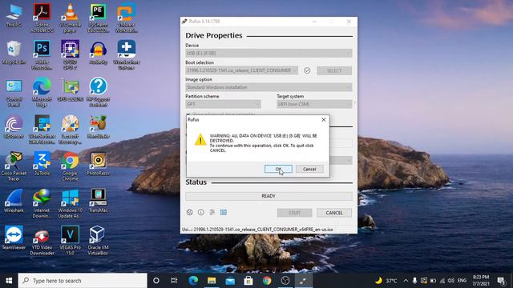Image resolution: width=513 pixels, height=288 pixels.
Task: Open the clock showing 8:23 PM
Action: pyautogui.click(x=481, y=281)
